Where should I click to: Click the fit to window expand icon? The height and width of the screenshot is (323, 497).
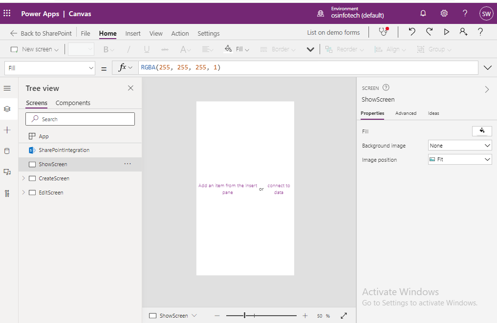click(344, 316)
